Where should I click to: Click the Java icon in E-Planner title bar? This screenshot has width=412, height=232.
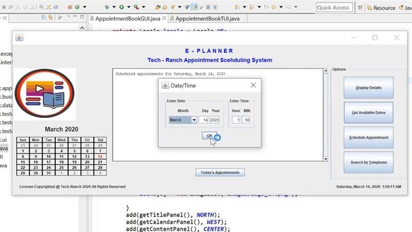(x=19, y=37)
